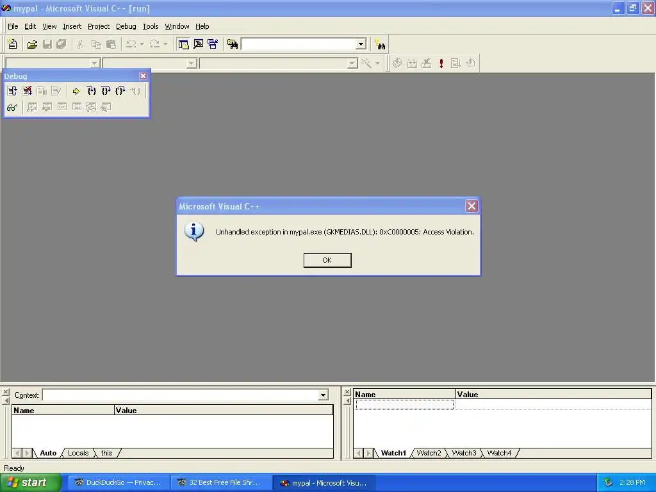
Task: Click the Copy icon in toolbar
Action: tap(96, 44)
